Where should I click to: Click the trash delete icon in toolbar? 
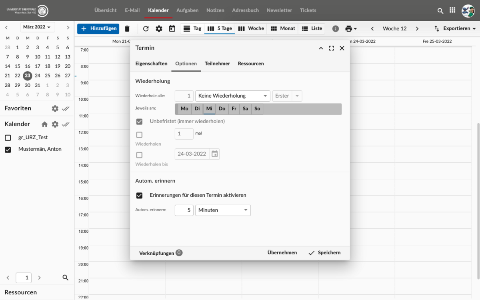point(127,28)
